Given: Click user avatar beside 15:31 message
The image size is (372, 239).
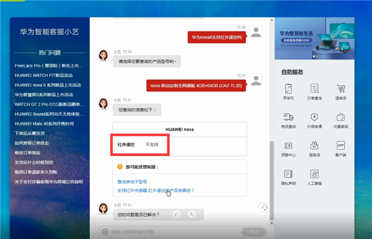Looking at the screenshot, I should point(256,80).
